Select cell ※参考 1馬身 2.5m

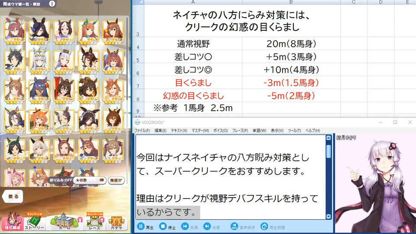pos(193,108)
